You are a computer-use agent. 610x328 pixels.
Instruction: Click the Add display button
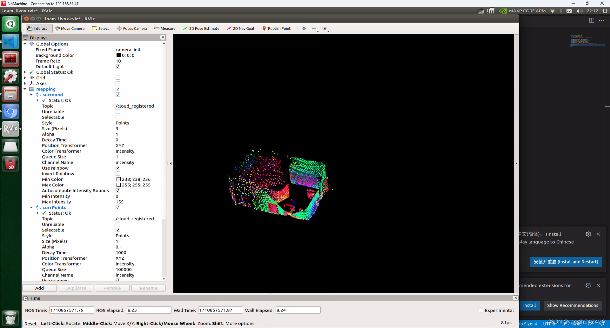point(39,288)
